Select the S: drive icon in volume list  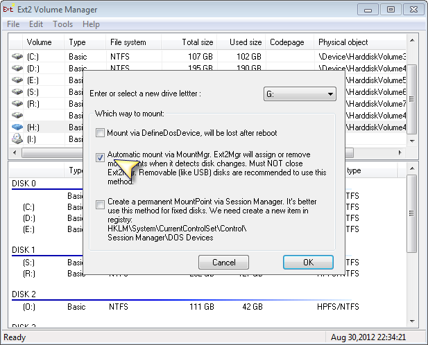point(17,92)
